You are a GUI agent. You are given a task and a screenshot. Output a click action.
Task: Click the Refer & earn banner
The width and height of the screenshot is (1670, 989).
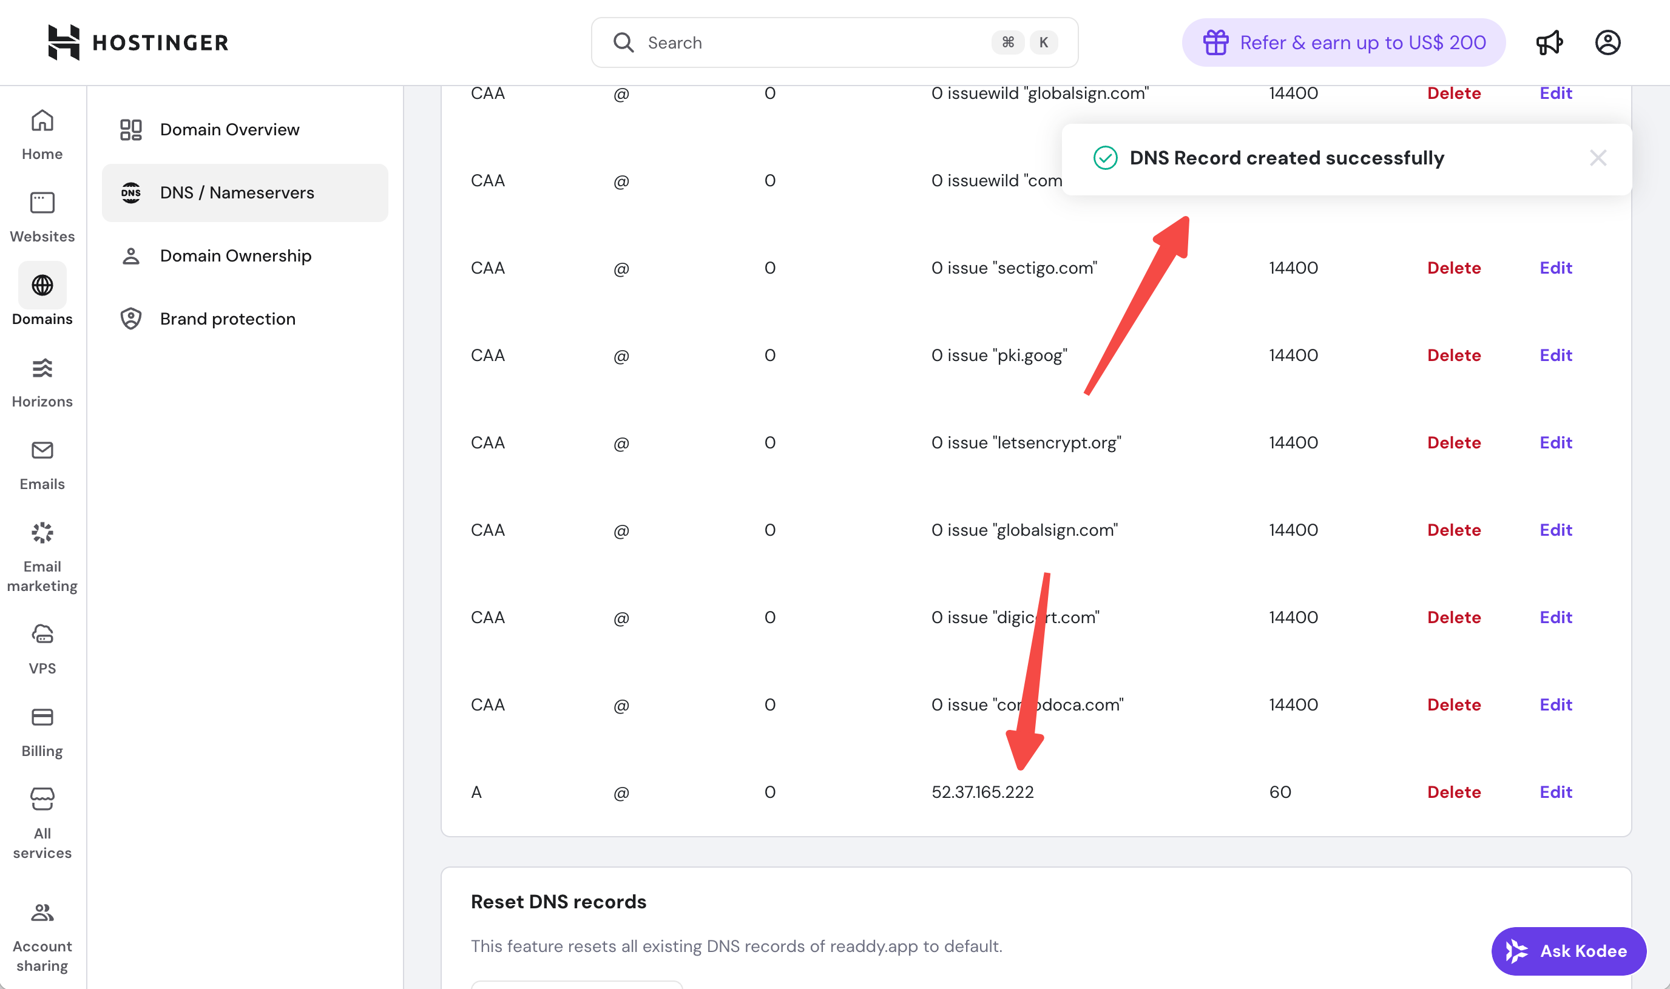pyautogui.click(x=1344, y=42)
